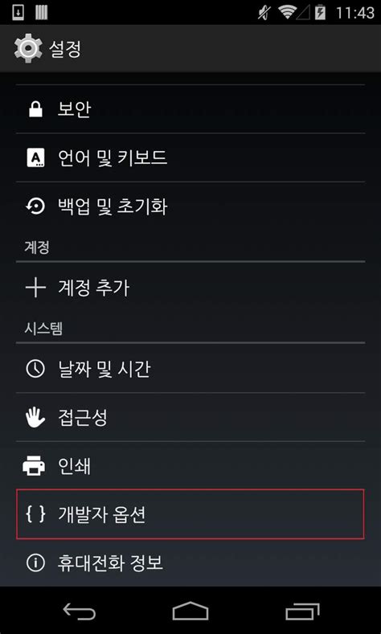This screenshot has height=634, width=381.
Task: Tap the clock icon for 날짜 및 시간
Action: [x=35, y=369]
